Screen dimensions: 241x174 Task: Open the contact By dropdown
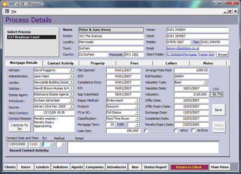pyautogui.click(x=52, y=144)
